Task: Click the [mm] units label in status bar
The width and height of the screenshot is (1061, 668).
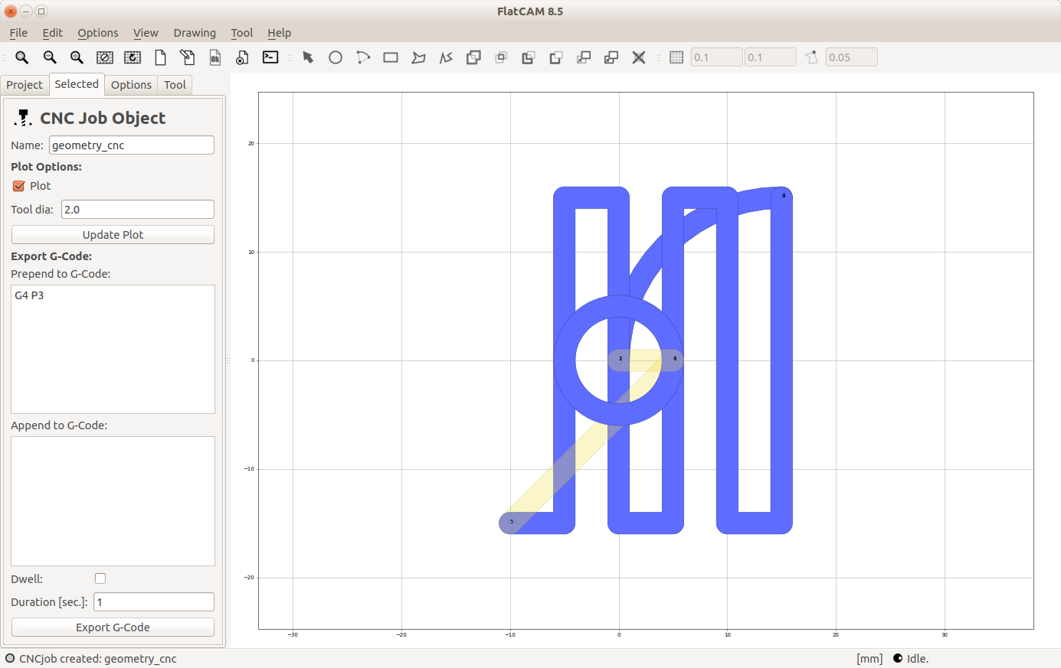Action: (869, 659)
